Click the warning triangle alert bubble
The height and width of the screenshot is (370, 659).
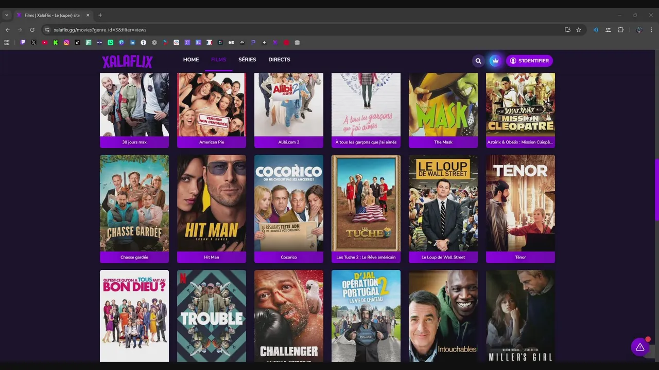click(x=640, y=347)
